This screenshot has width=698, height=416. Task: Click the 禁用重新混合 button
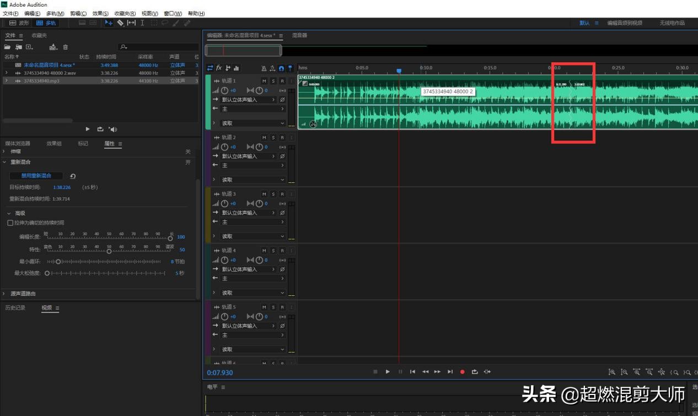click(36, 176)
